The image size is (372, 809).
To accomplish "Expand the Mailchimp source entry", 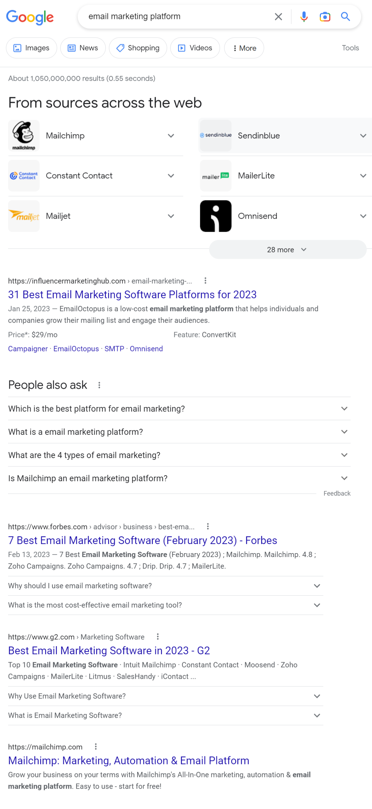I will 171,136.
